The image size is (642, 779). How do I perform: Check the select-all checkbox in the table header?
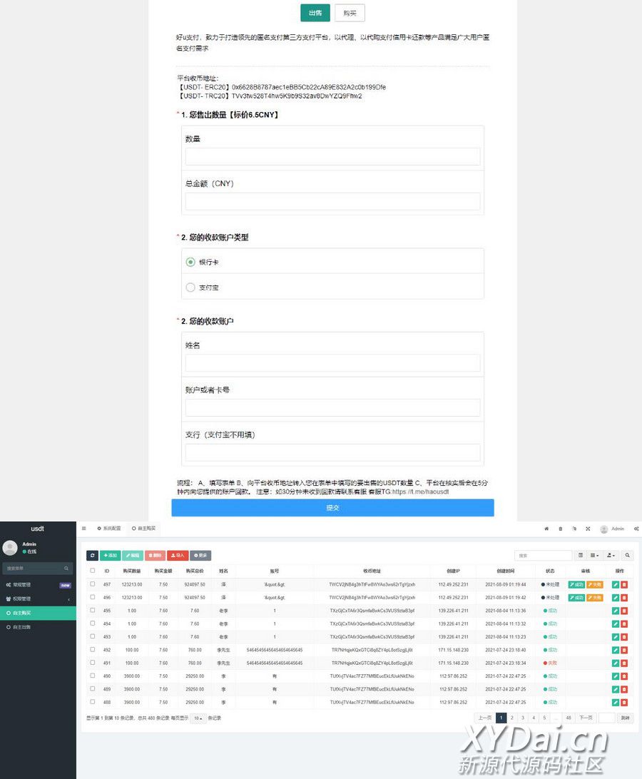92,571
